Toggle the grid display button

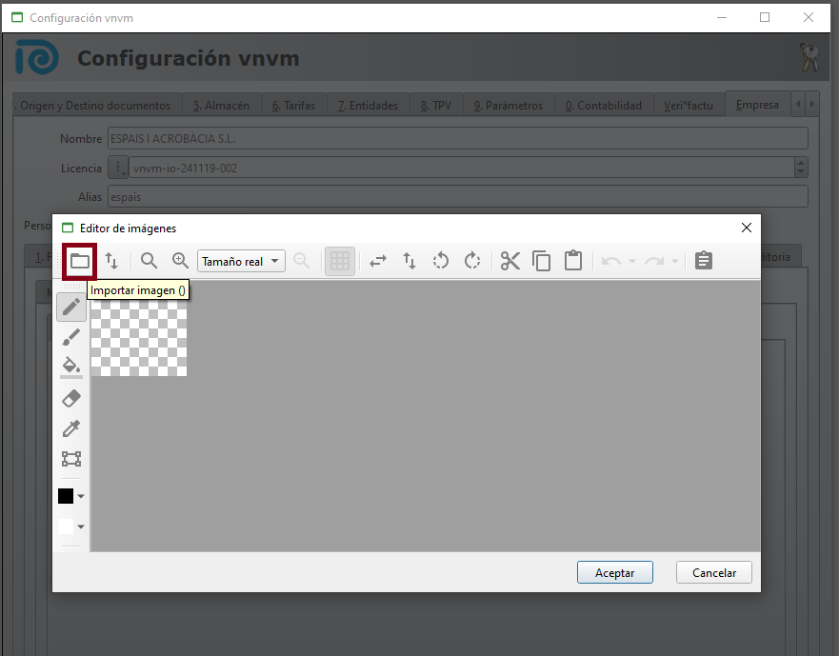click(x=340, y=261)
